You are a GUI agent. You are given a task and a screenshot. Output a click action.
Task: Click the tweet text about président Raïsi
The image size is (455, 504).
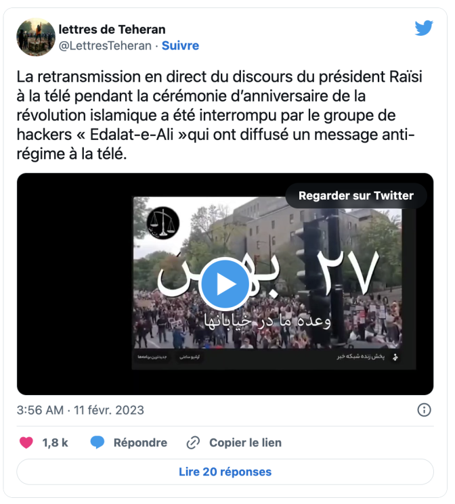point(219,115)
